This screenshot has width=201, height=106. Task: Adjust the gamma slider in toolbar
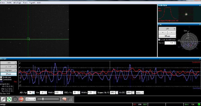[x=48, y=99]
